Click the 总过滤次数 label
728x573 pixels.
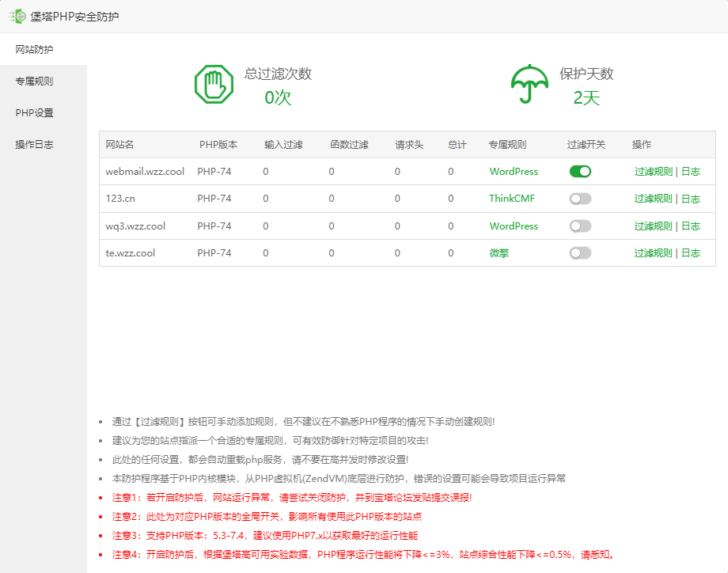278,74
